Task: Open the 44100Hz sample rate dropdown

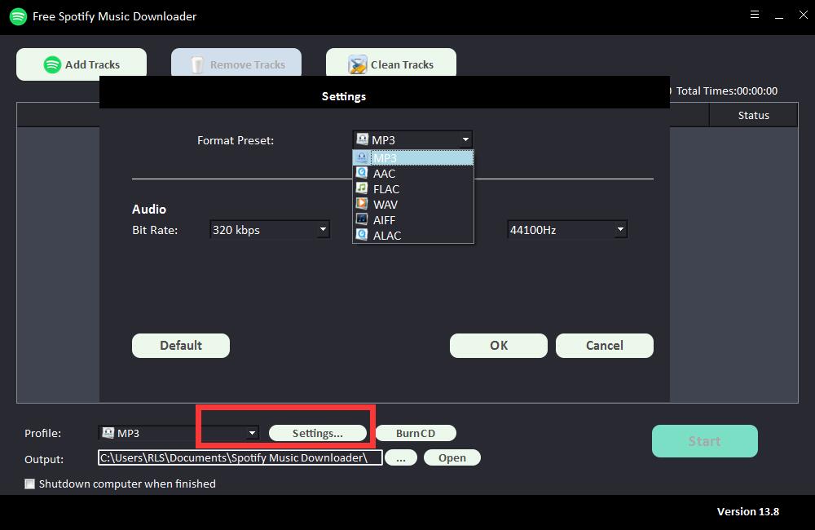Action: (x=620, y=230)
